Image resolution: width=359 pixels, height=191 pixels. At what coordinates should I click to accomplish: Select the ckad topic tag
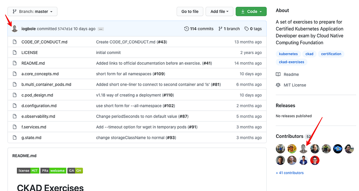(309, 54)
